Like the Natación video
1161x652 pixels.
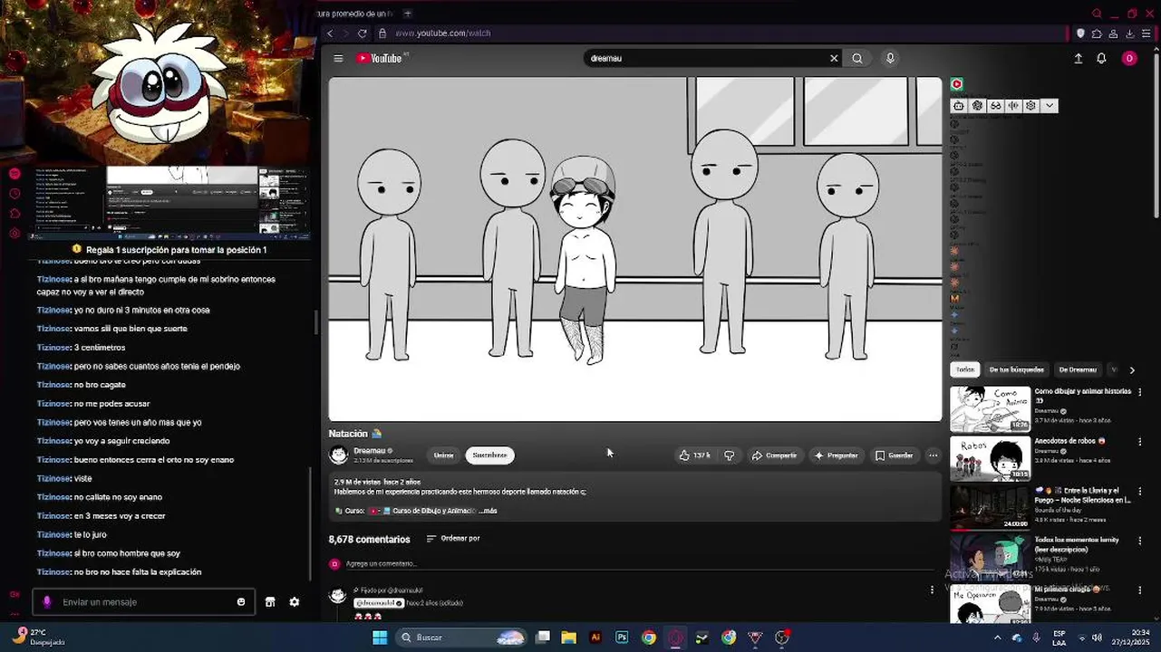[694, 455]
